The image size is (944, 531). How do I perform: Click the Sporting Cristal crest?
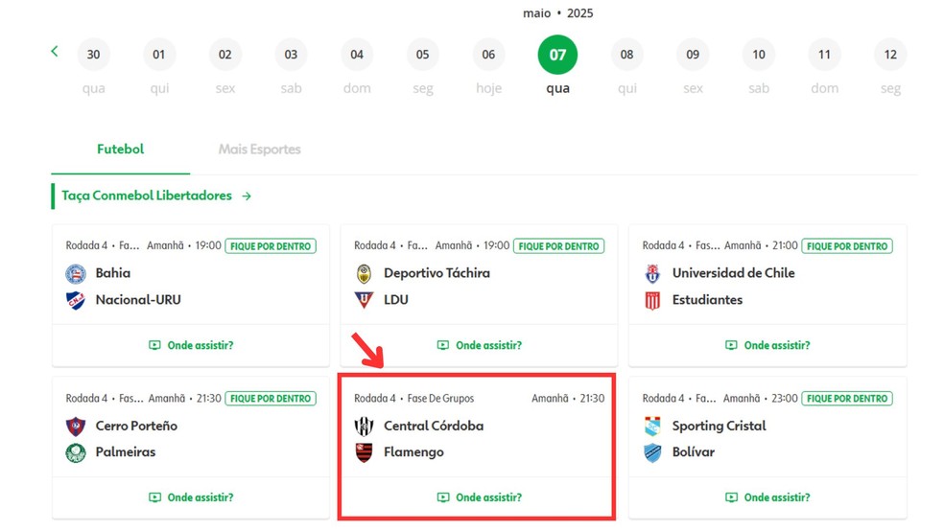point(652,427)
